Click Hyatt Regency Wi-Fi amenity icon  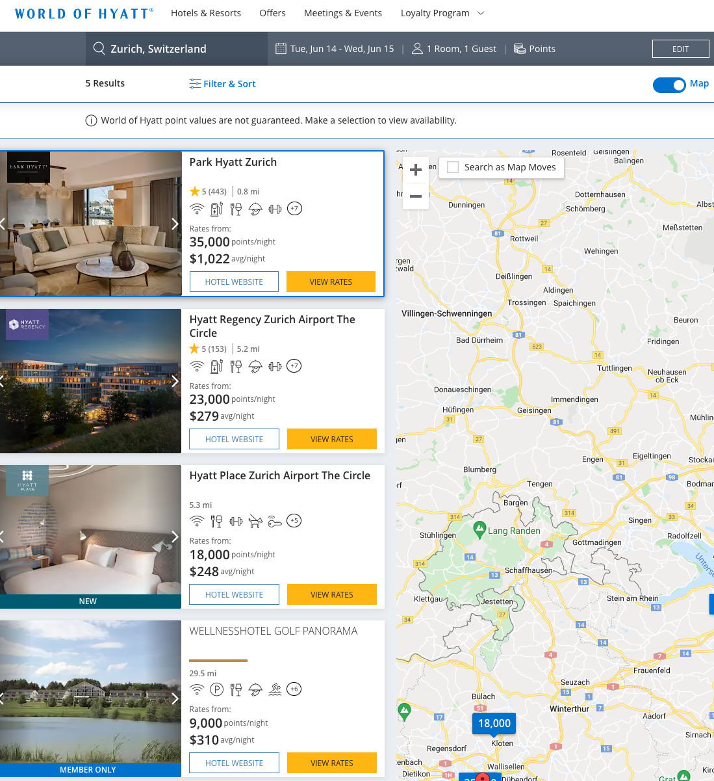pos(197,366)
